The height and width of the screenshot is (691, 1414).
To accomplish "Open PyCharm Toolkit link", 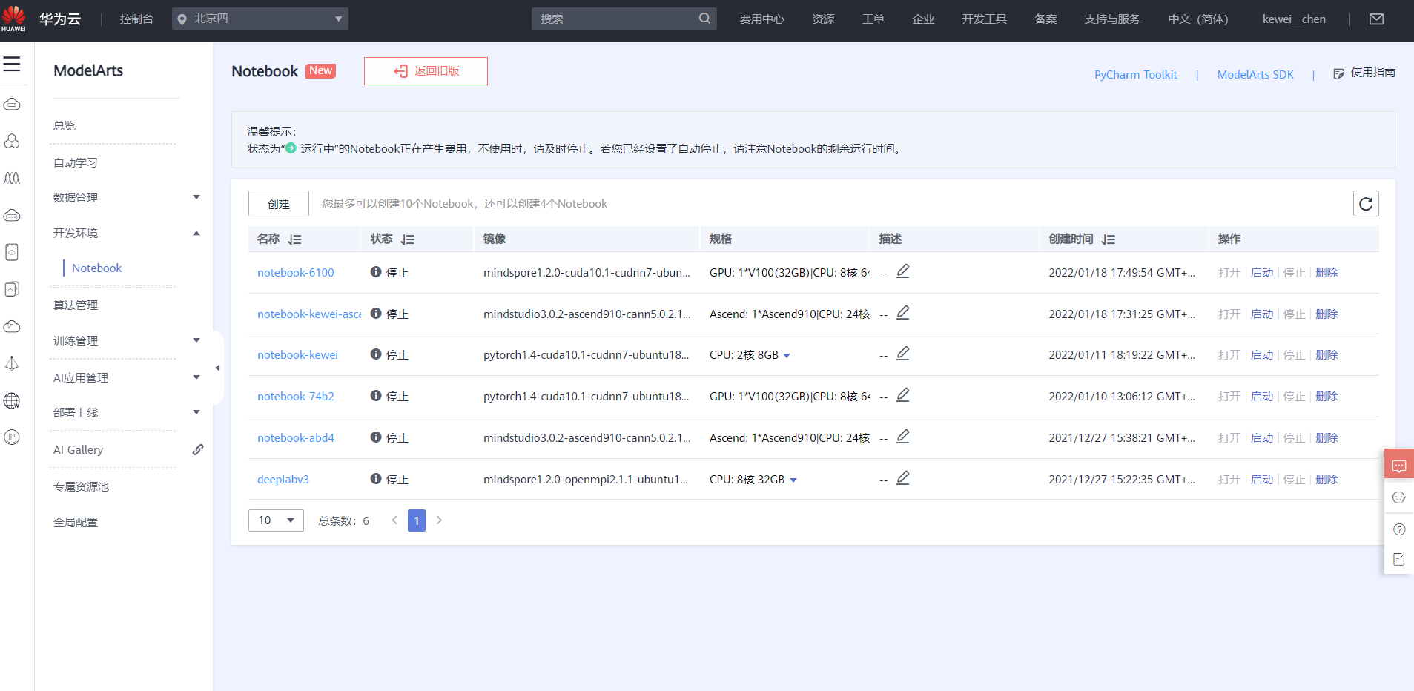I will (x=1135, y=74).
